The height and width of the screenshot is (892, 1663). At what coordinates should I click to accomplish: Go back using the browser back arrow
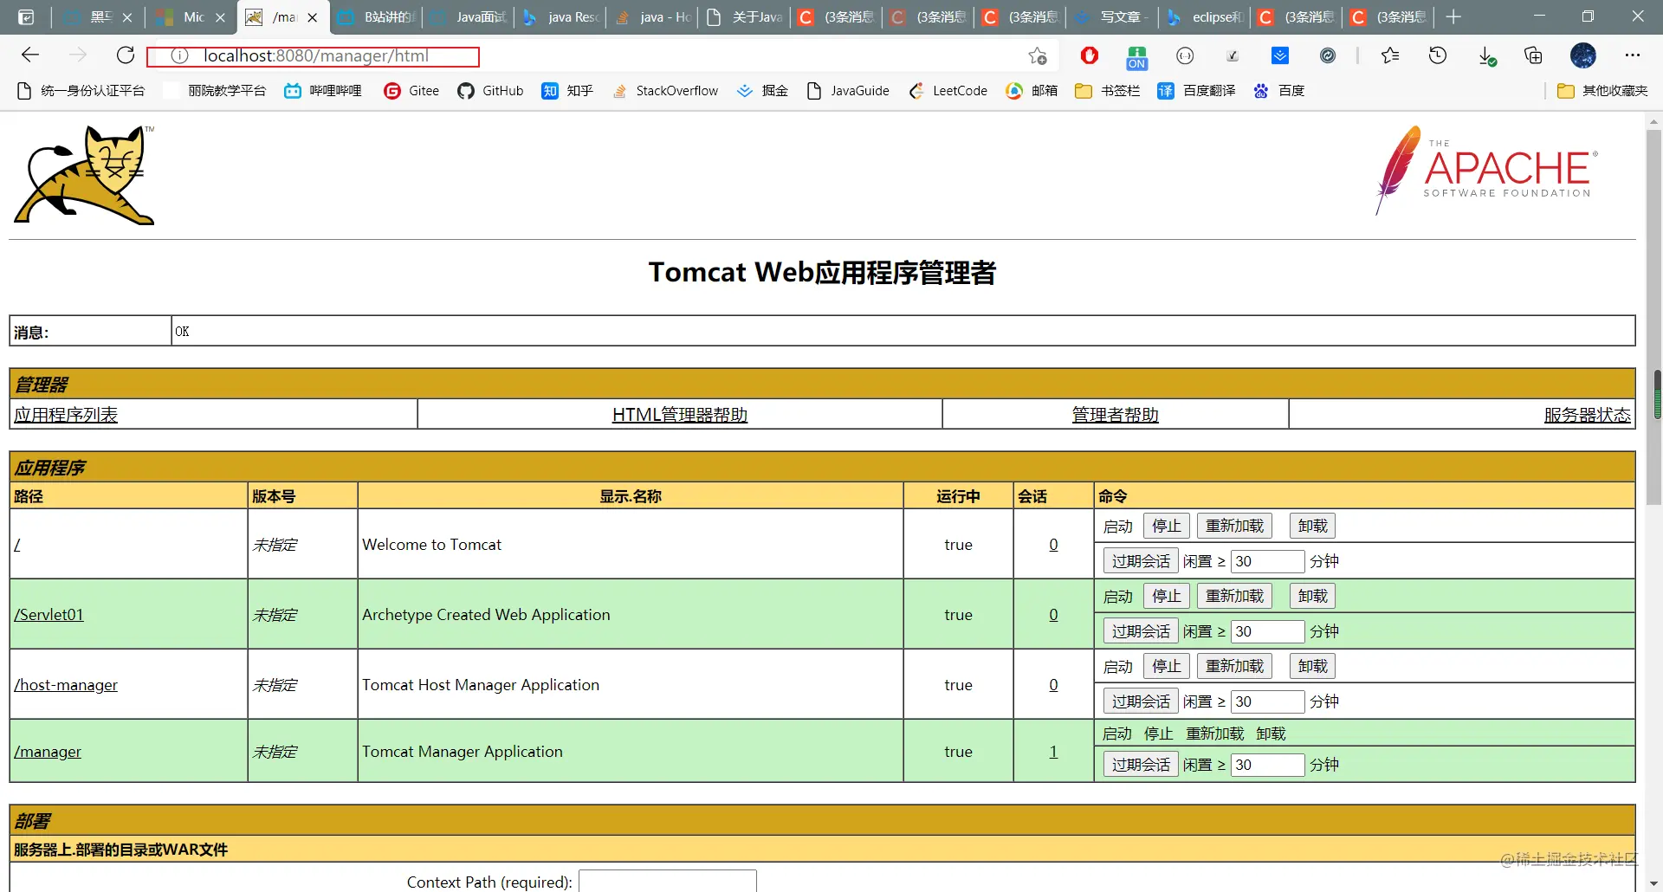(30, 55)
